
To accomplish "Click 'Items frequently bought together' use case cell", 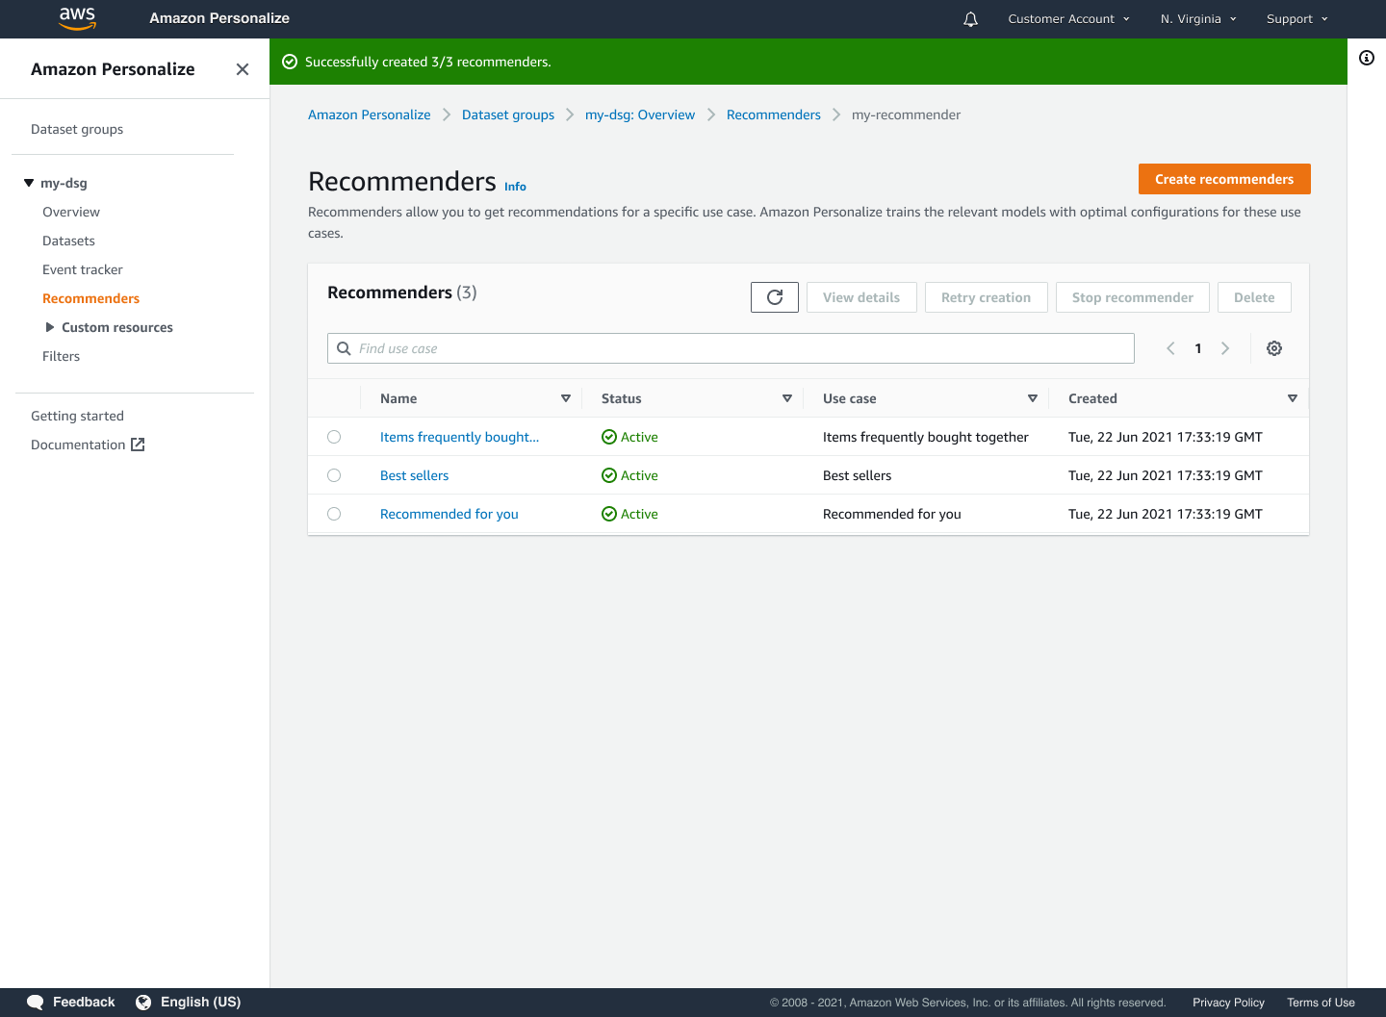I will coord(926,437).
